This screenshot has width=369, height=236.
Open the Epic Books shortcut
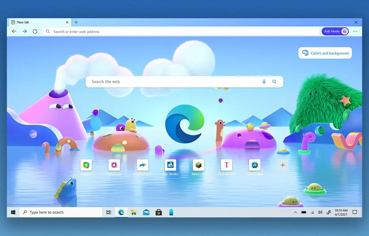(x=170, y=165)
